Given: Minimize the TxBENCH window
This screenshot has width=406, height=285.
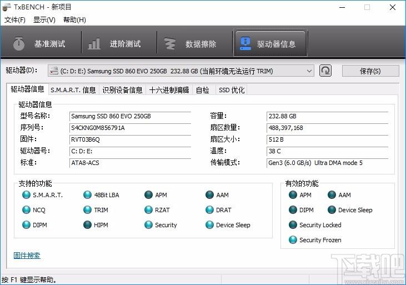Looking at the screenshot, I should (x=342, y=7).
